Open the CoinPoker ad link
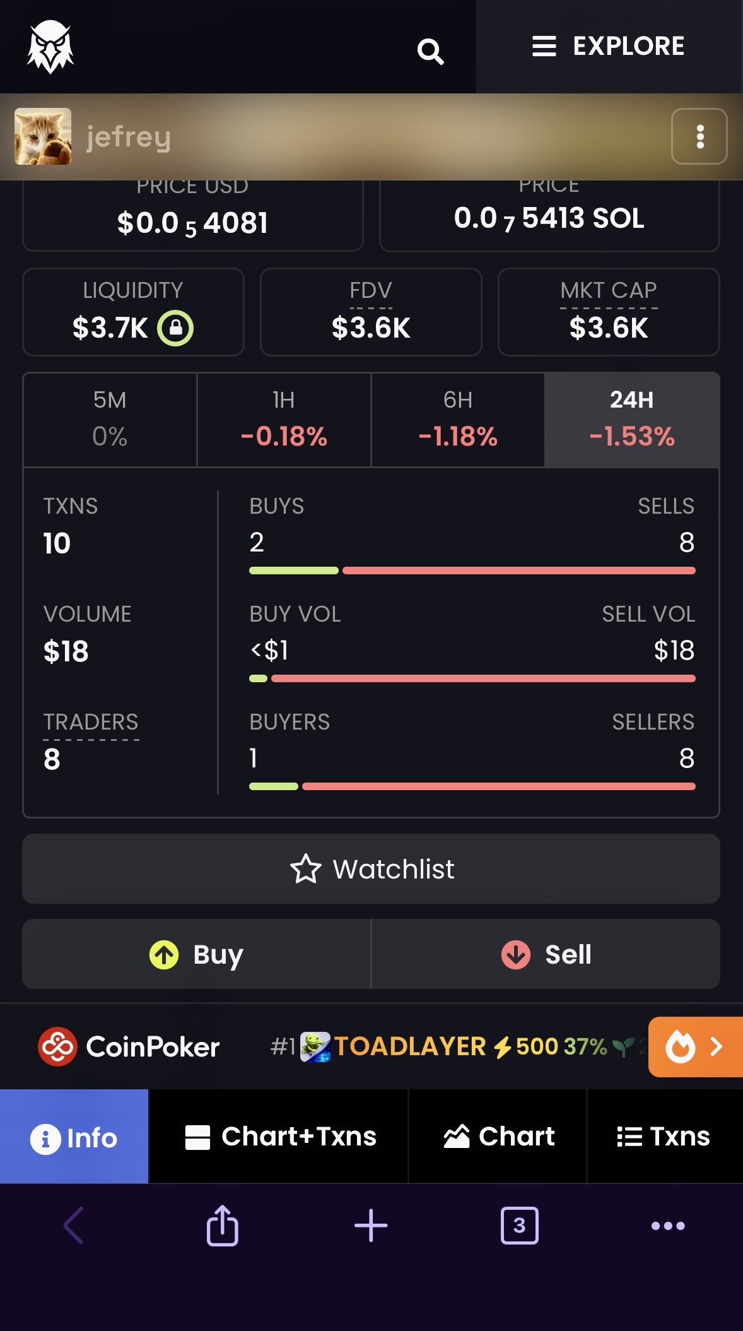 click(x=129, y=1046)
